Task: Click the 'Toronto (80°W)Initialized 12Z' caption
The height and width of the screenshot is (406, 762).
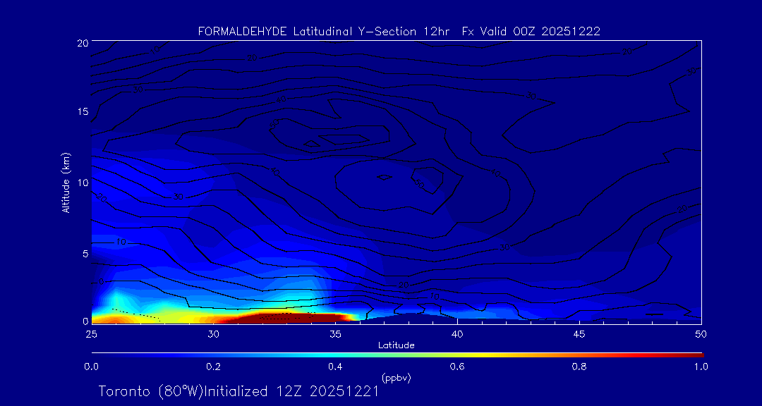Action: [238, 391]
